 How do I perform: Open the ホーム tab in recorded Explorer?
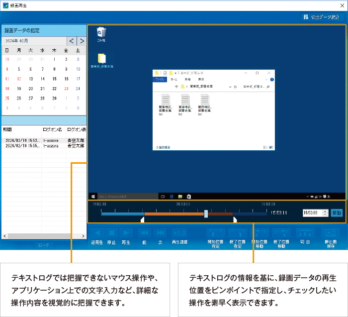(x=174, y=79)
